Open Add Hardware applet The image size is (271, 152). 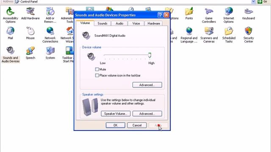pyautogui.click(x=30, y=14)
